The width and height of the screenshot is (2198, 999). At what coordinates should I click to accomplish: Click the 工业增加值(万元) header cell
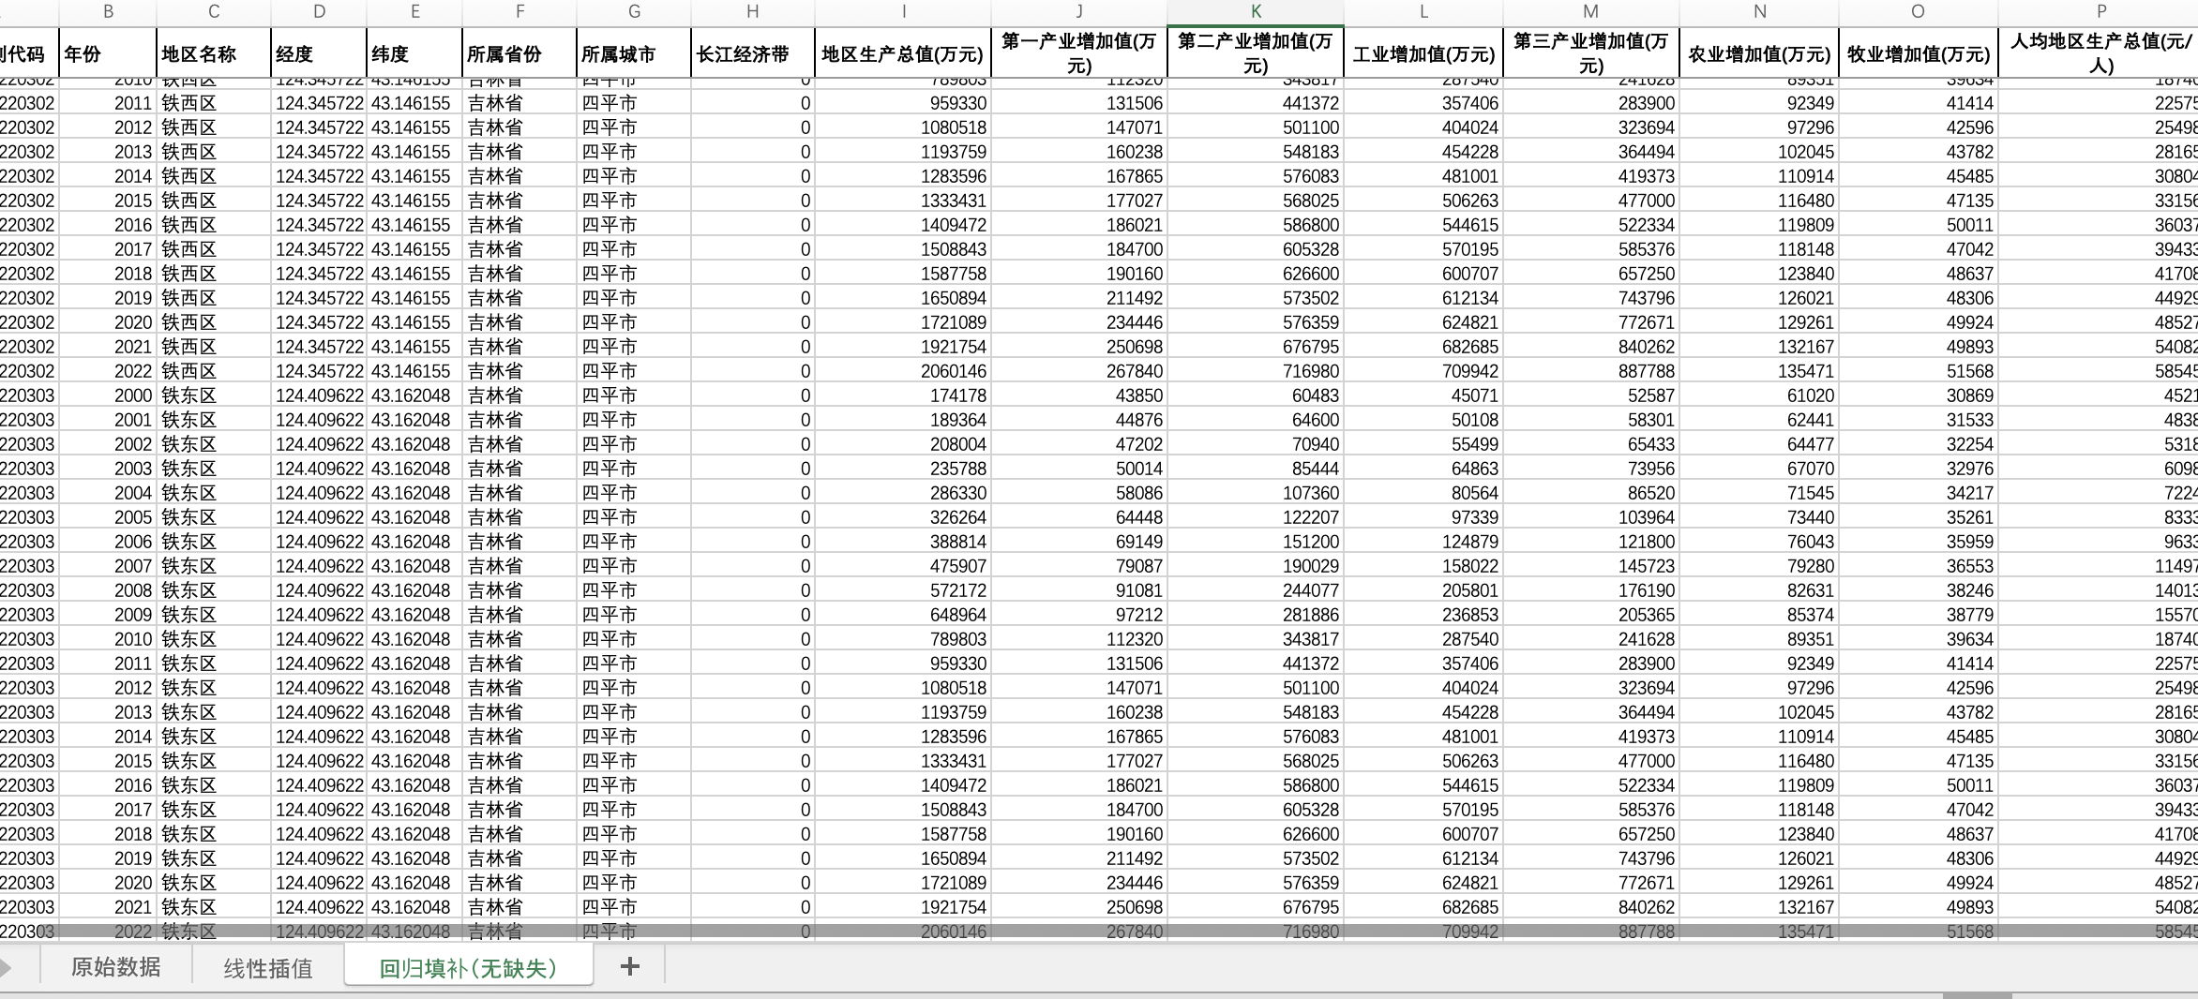pos(1423,53)
